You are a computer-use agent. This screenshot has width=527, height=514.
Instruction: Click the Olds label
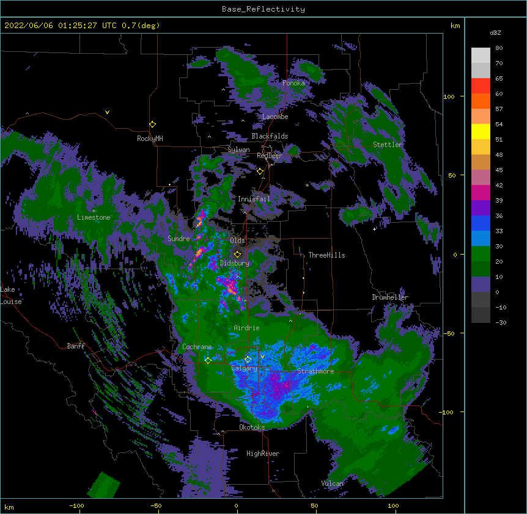point(237,241)
